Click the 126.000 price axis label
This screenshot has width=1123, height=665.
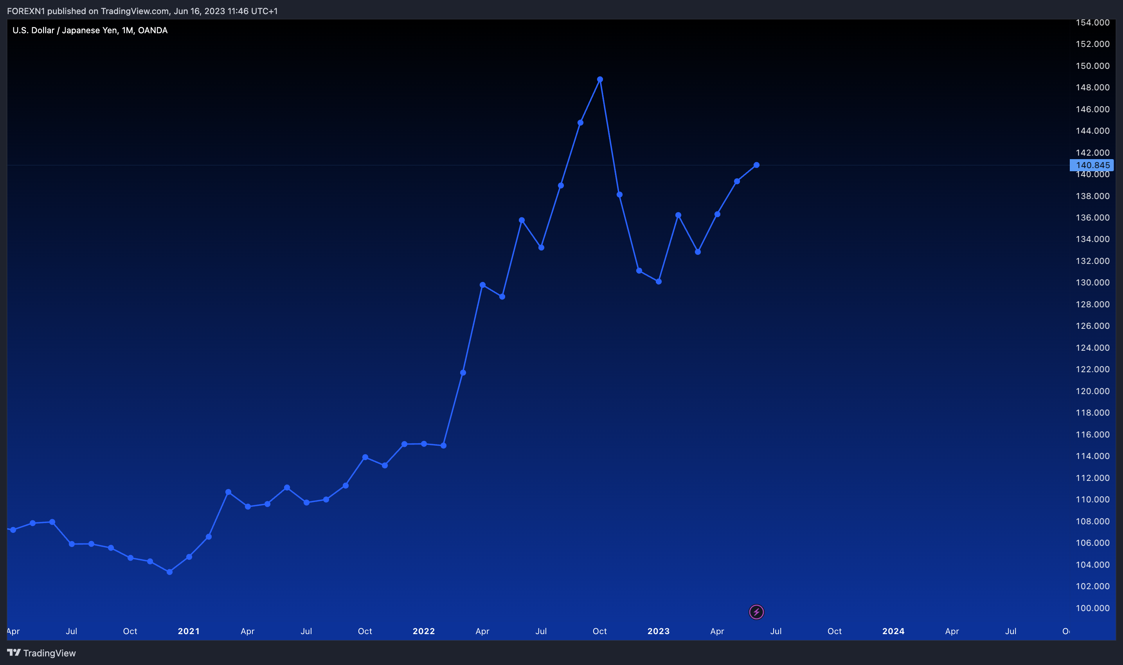coord(1092,326)
